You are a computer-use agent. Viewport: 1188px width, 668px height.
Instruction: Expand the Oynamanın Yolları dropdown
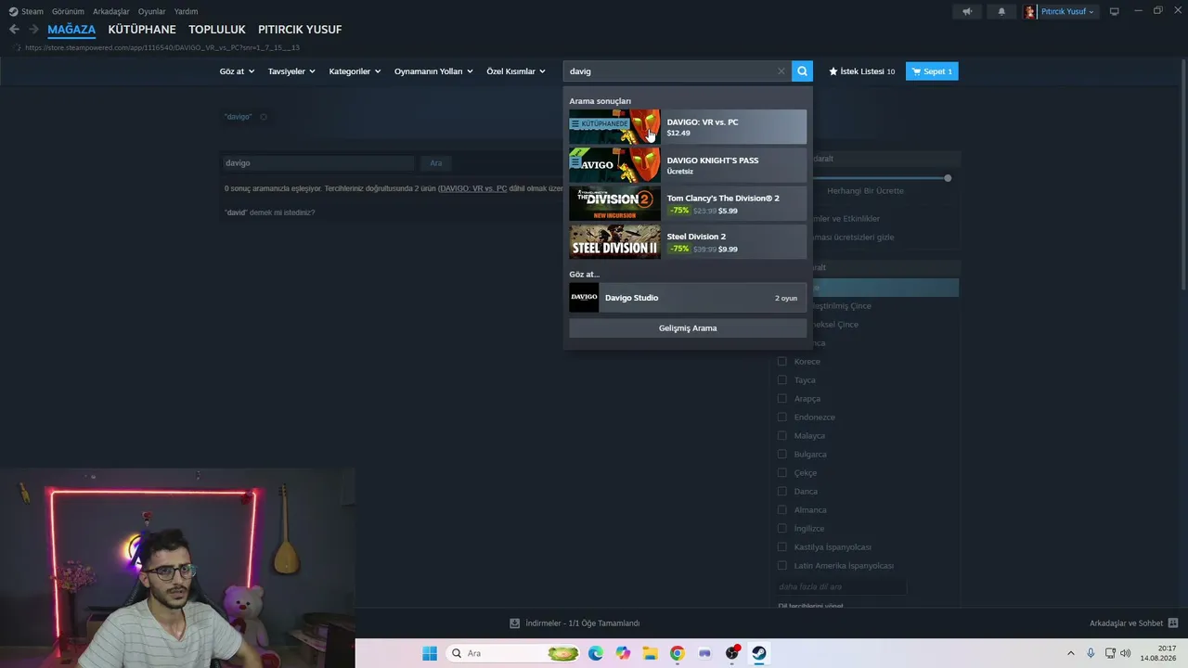click(433, 71)
